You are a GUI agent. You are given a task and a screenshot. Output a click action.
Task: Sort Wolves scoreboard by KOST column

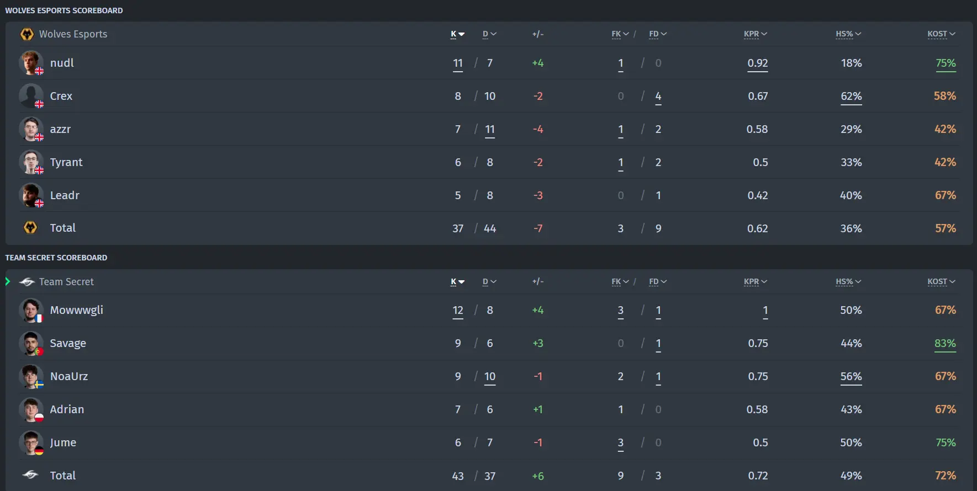(x=941, y=34)
